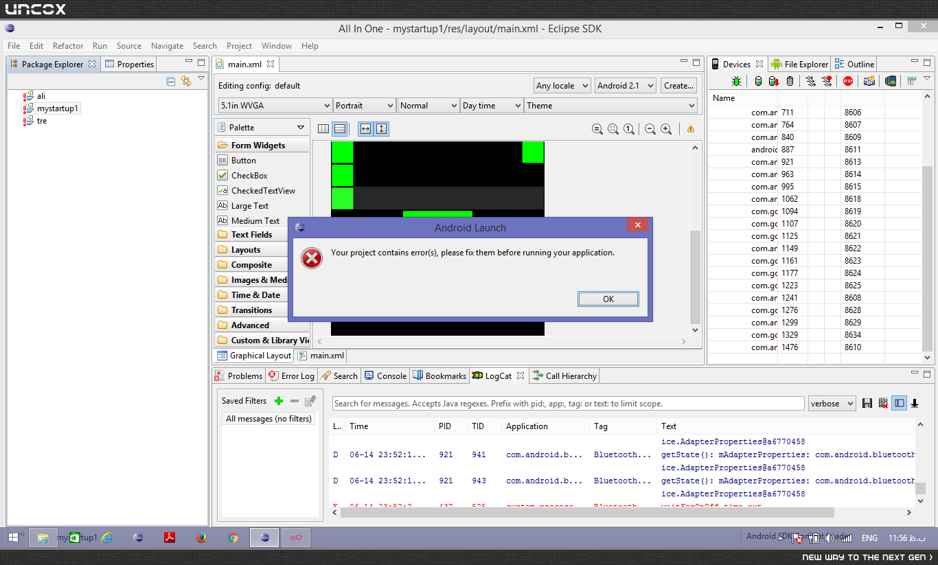
Task: Click Dump View Hierarchy phone icon
Action: (x=891, y=81)
